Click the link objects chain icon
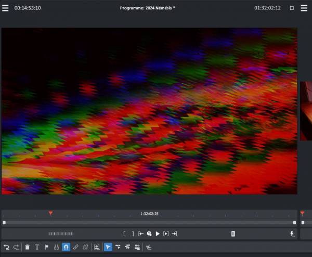This screenshot has height=257, width=312. point(76,247)
